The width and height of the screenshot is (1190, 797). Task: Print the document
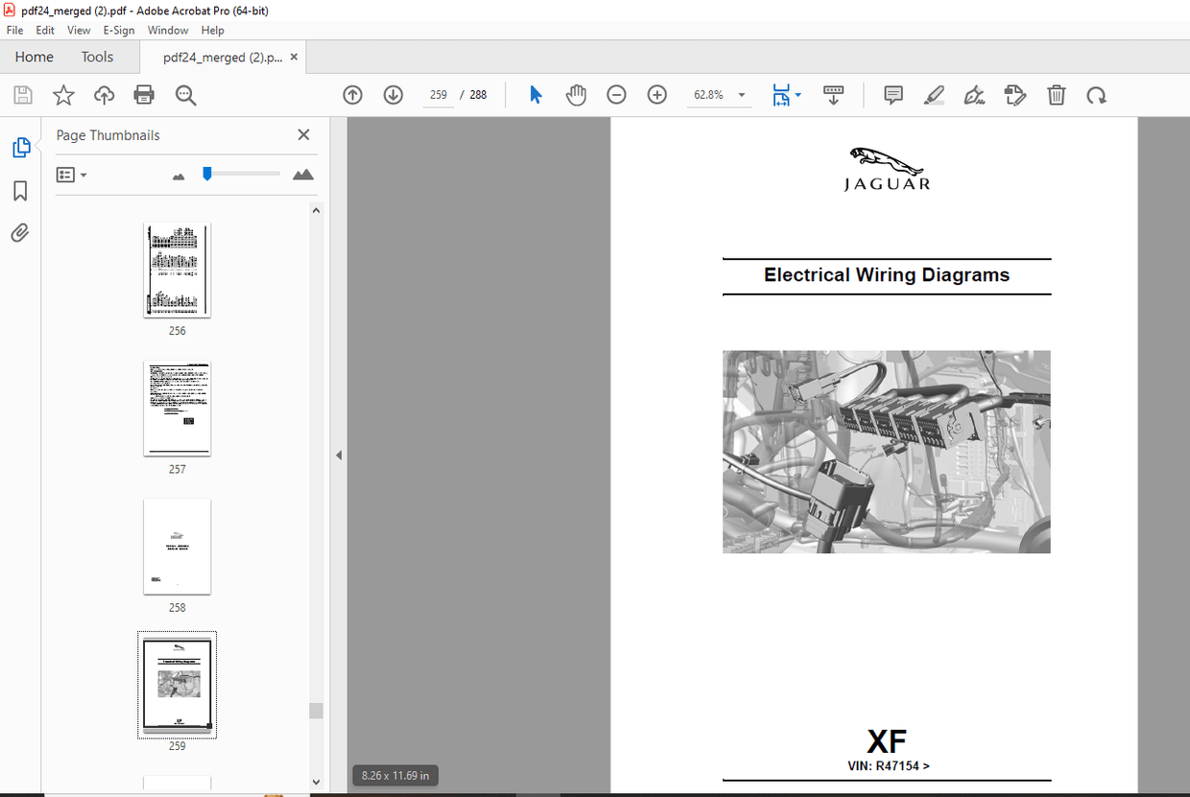142,95
